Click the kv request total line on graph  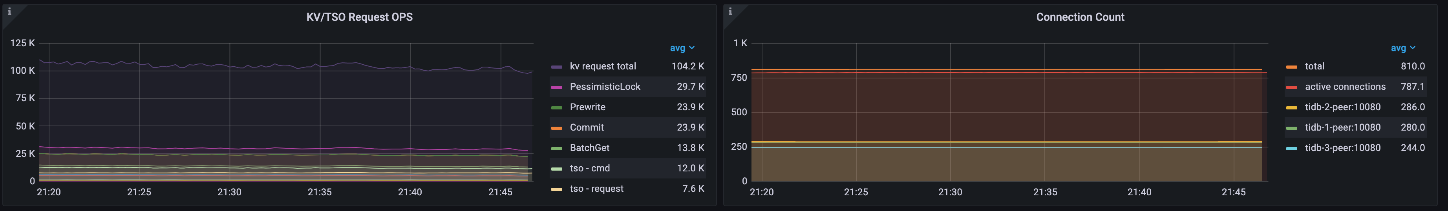281,65
